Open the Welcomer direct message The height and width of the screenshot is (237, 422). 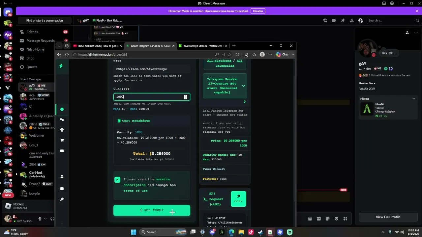[37, 135]
